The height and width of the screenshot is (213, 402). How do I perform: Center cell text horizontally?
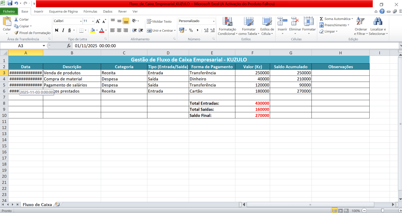click(x=119, y=30)
